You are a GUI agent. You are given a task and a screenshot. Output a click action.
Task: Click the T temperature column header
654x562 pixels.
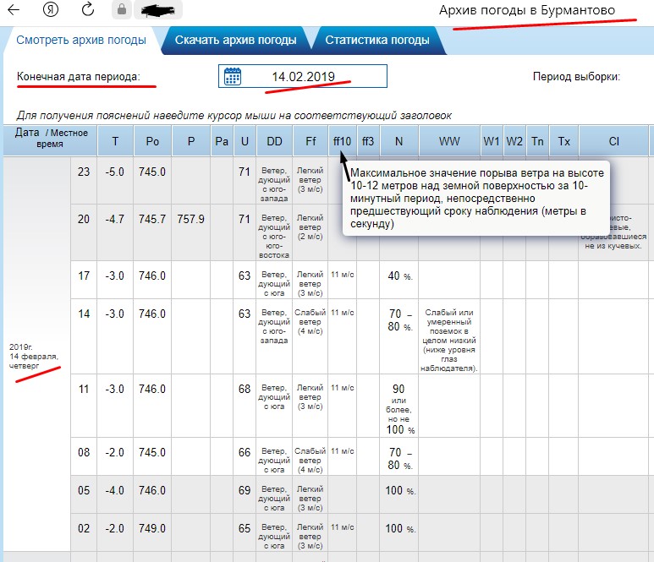coord(115,141)
